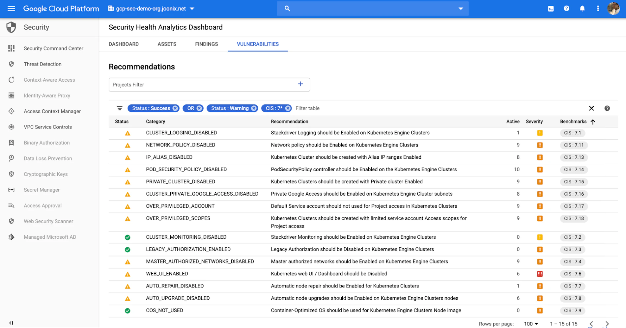Switch to the Findings tab
Viewport: 626px width, 328px height.
coord(207,44)
